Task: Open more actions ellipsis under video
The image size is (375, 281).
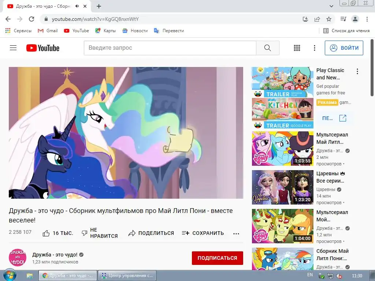Action: [236, 234]
